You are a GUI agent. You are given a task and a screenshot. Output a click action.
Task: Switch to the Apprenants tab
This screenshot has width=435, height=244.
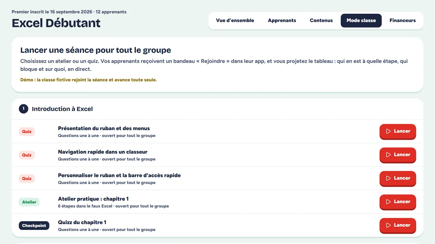point(282,20)
